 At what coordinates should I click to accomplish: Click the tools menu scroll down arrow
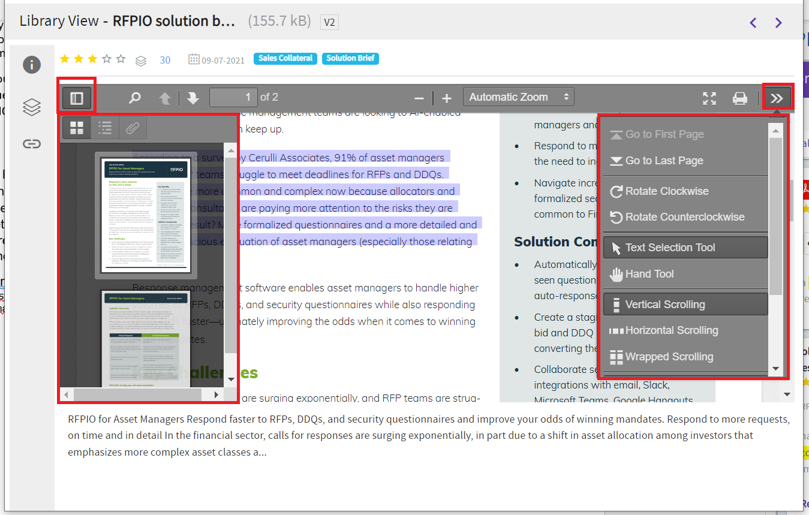pyautogui.click(x=775, y=369)
